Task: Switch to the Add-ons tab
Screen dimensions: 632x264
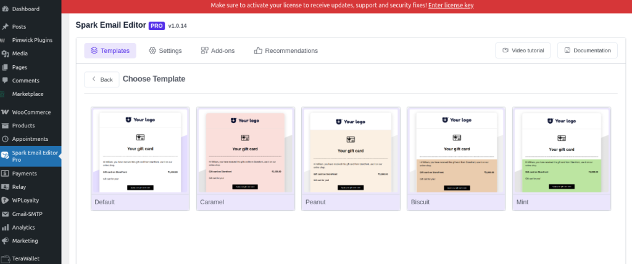Action: point(218,50)
